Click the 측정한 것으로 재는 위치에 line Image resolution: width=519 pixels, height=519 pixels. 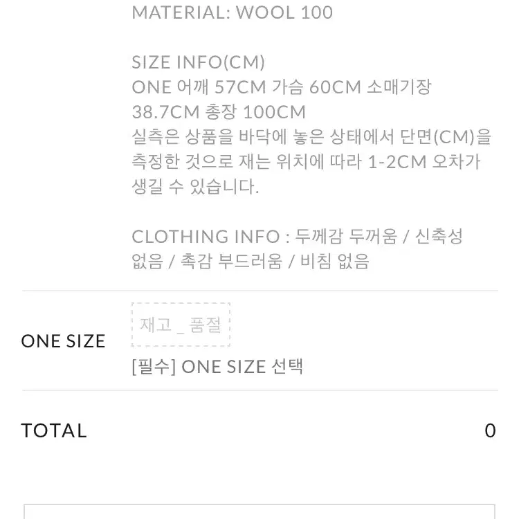tap(306, 161)
